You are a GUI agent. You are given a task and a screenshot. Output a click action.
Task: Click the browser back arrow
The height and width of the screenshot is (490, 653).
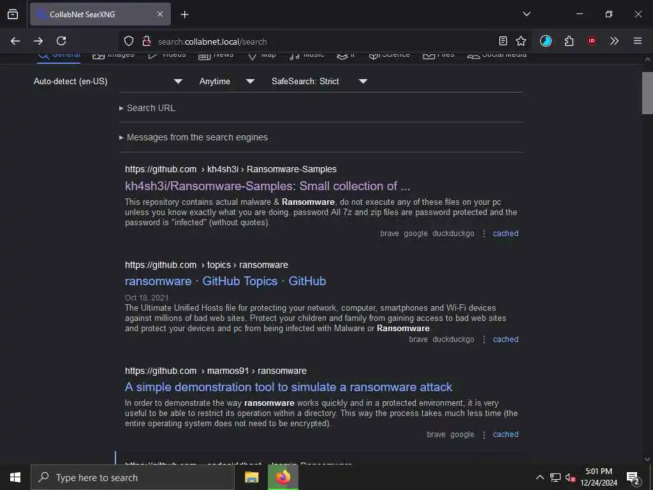click(x=15, y=41)
